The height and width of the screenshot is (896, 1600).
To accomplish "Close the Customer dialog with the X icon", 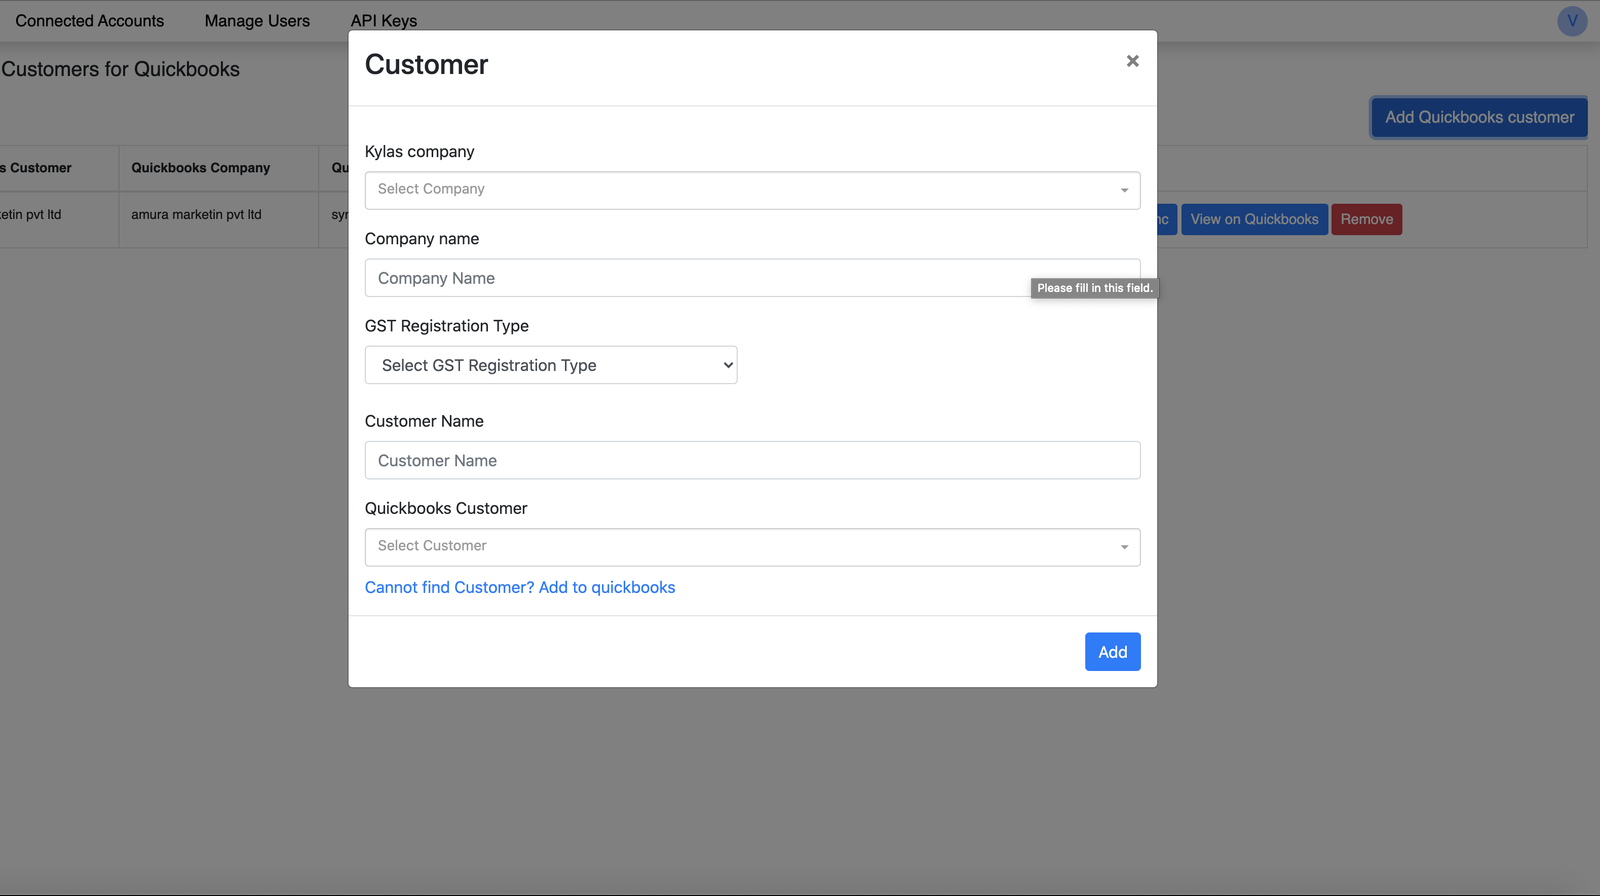I will click(1132, 61).
